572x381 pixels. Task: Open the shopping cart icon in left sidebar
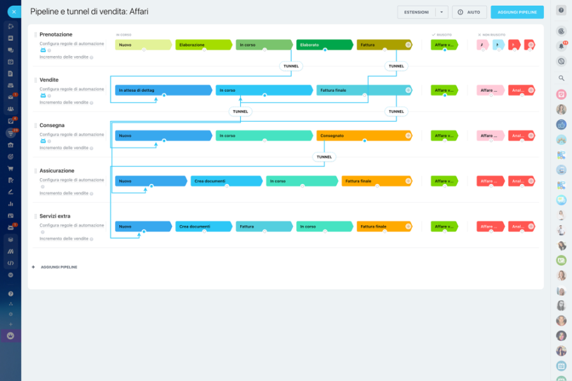coord(11,169)
